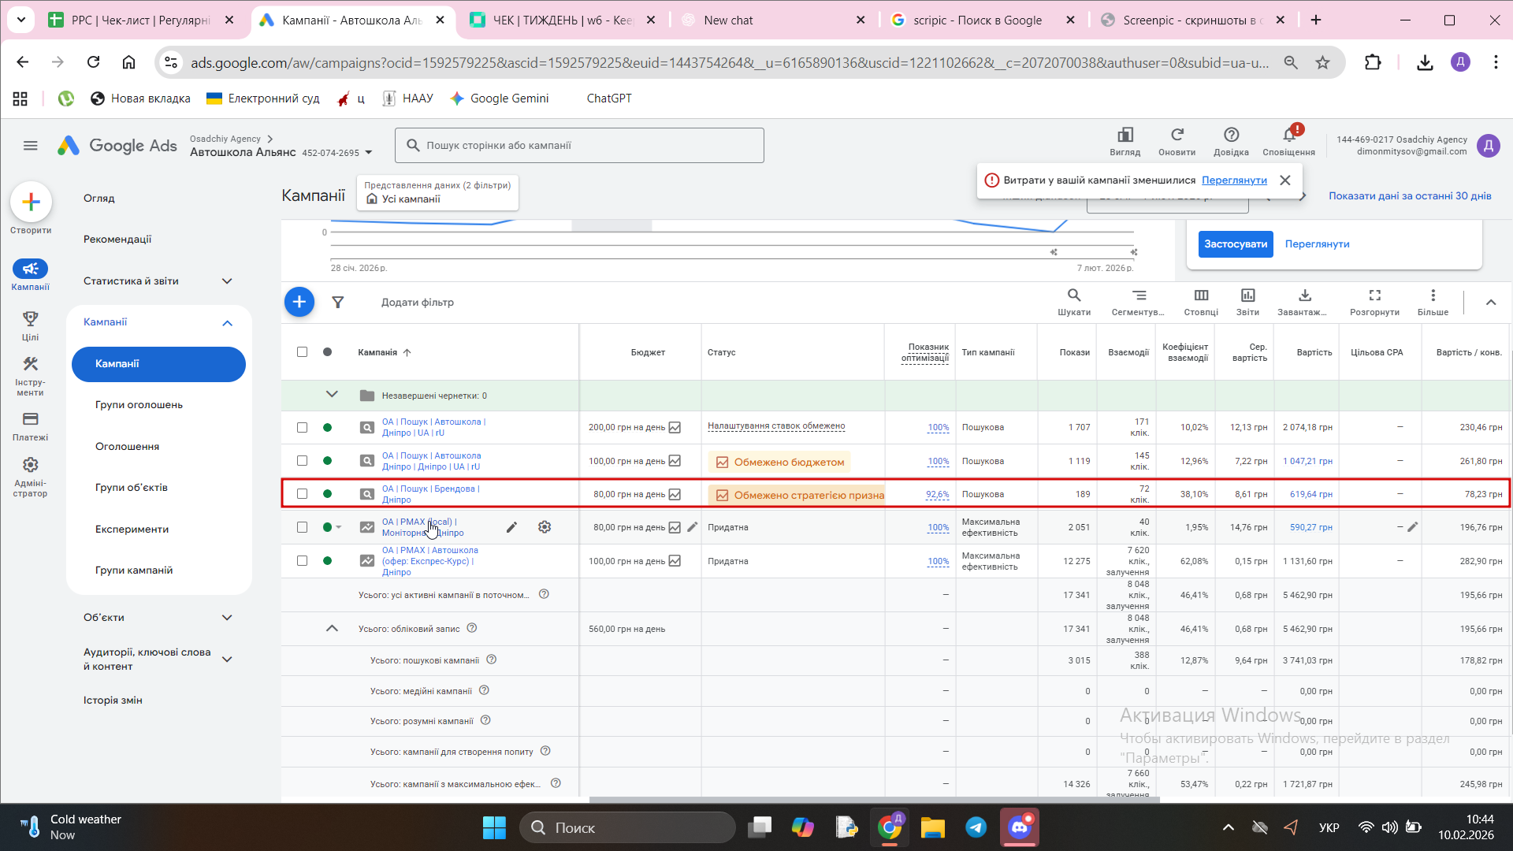Click the Застосувати button
This screenshot has width=1513, height=851.
click(1235, 244)
